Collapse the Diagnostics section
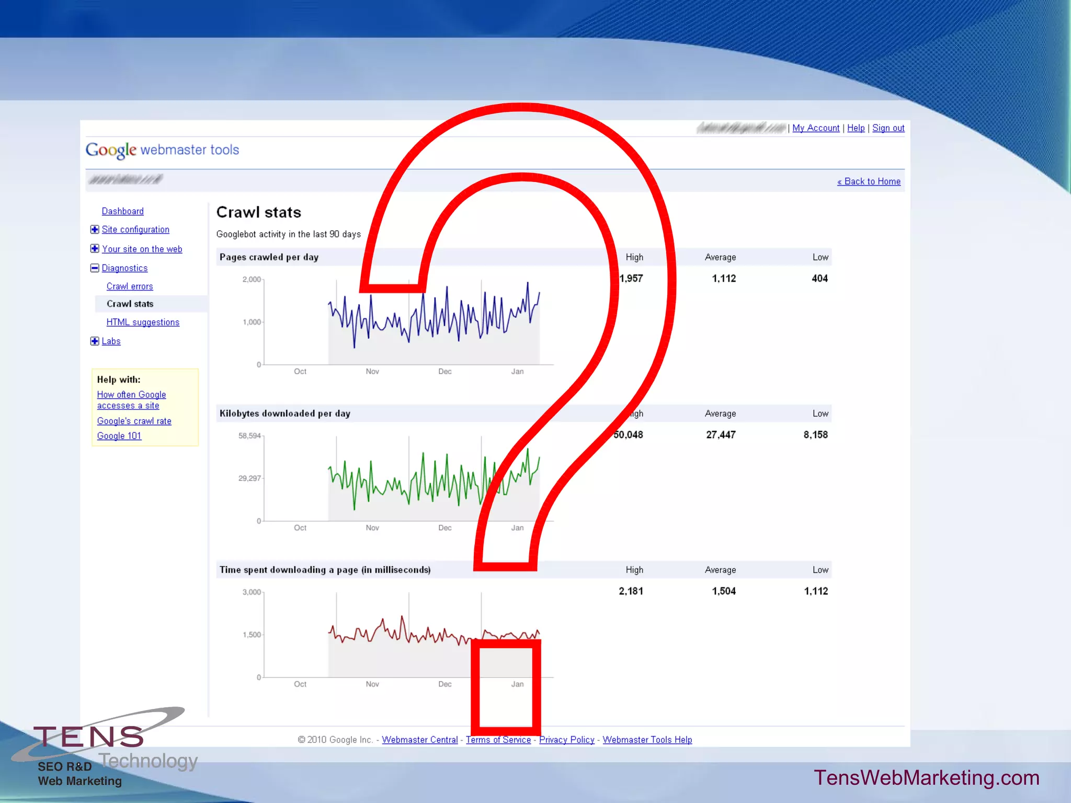The image size is (1071, 803). 95,268
